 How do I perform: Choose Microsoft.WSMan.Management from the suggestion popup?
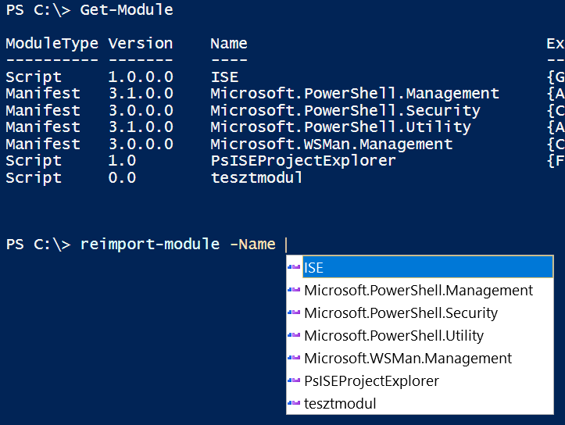pyautogui.click(x=408, y=358)
